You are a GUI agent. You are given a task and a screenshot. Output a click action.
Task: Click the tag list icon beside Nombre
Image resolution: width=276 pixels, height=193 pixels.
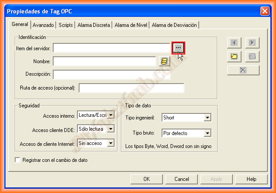pyautogui.click(x=164, y=61)
